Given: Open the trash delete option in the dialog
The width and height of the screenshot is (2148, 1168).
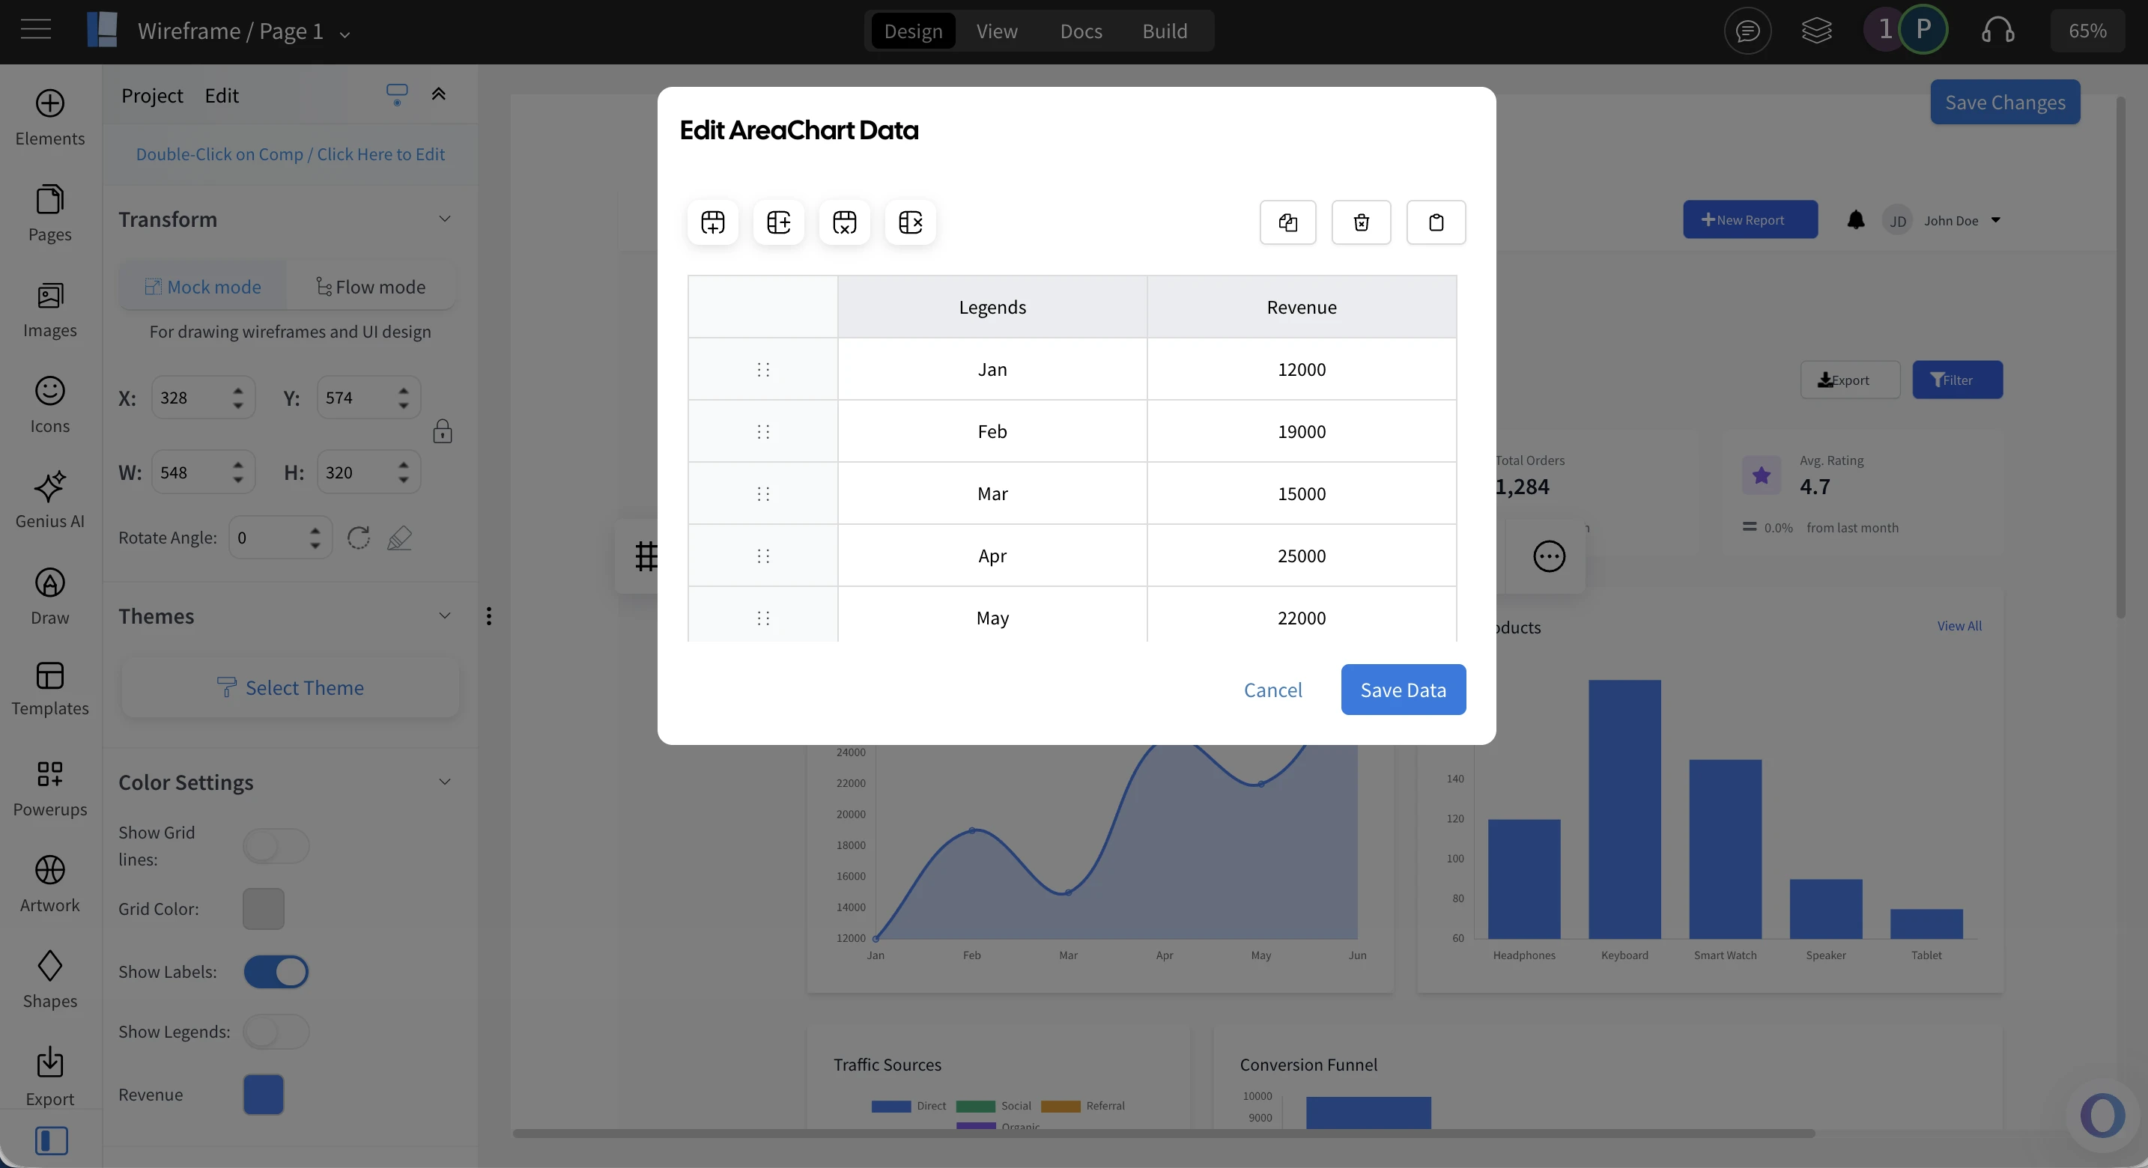Looking at the screenshot, I should tap(1361, 222).
